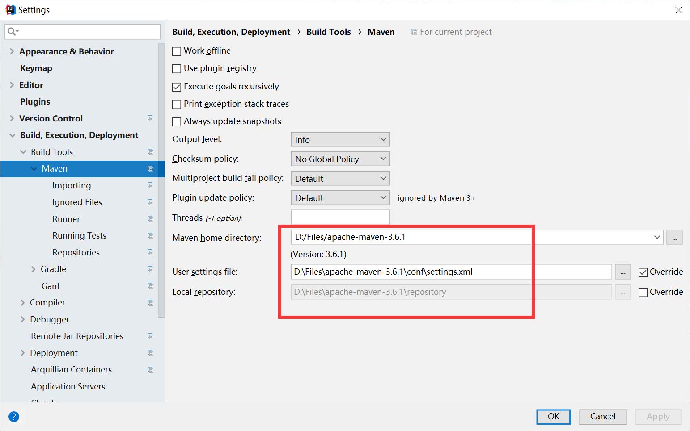Click the User settings file path field
Screen dimensions: 690x431
click(451, 272)
